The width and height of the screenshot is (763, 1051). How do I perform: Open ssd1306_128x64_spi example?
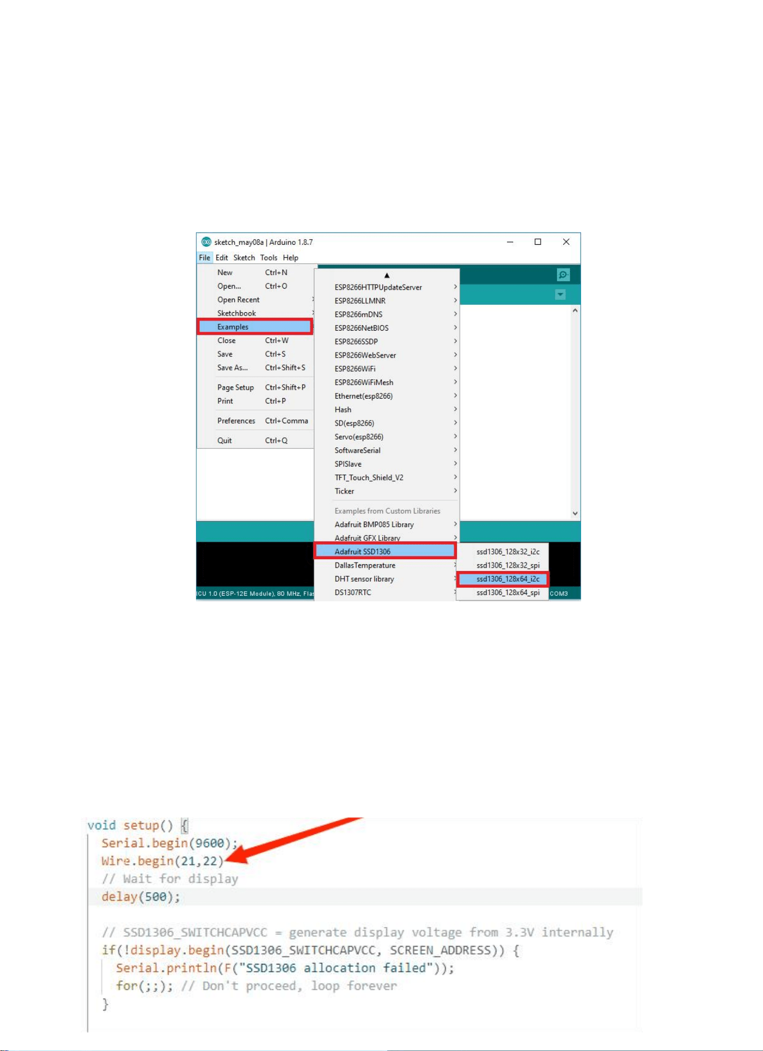point(502,593)
